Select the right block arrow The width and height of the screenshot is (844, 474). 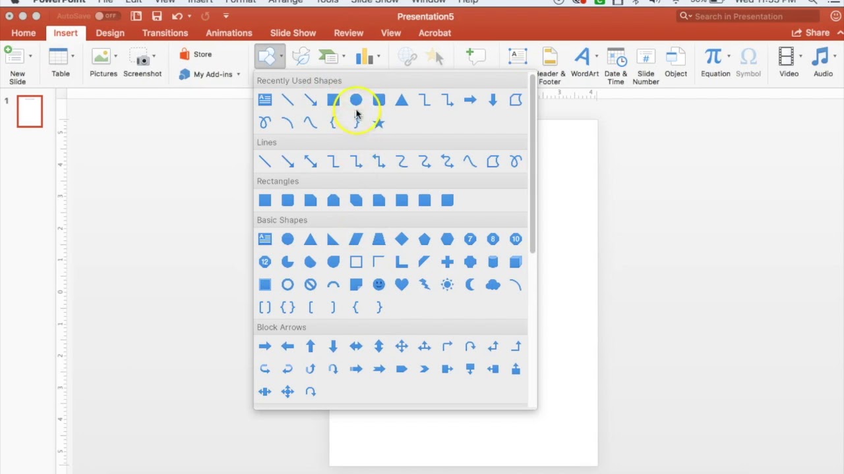click(265, 346)
